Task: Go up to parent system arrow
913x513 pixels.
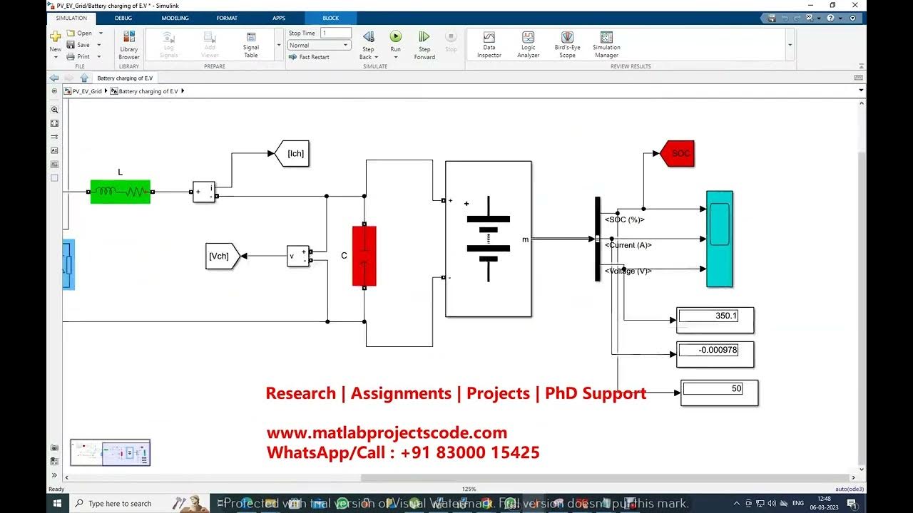Action: (84, 78)
